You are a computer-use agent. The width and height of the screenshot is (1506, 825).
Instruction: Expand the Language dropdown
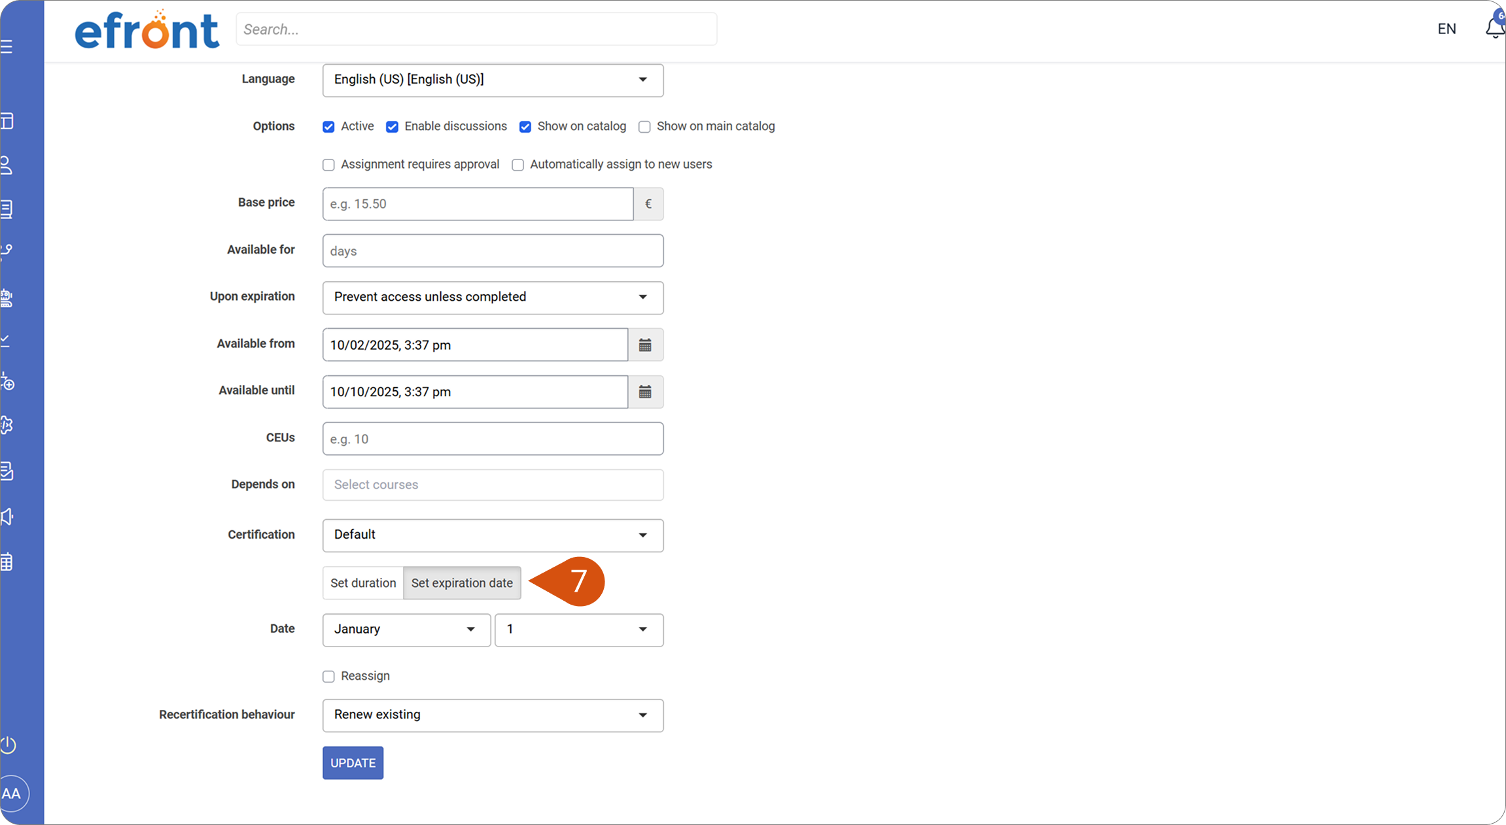click(493, 80)
